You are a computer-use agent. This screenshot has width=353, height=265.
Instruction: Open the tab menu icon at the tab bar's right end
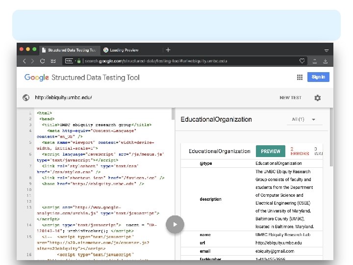327,50
